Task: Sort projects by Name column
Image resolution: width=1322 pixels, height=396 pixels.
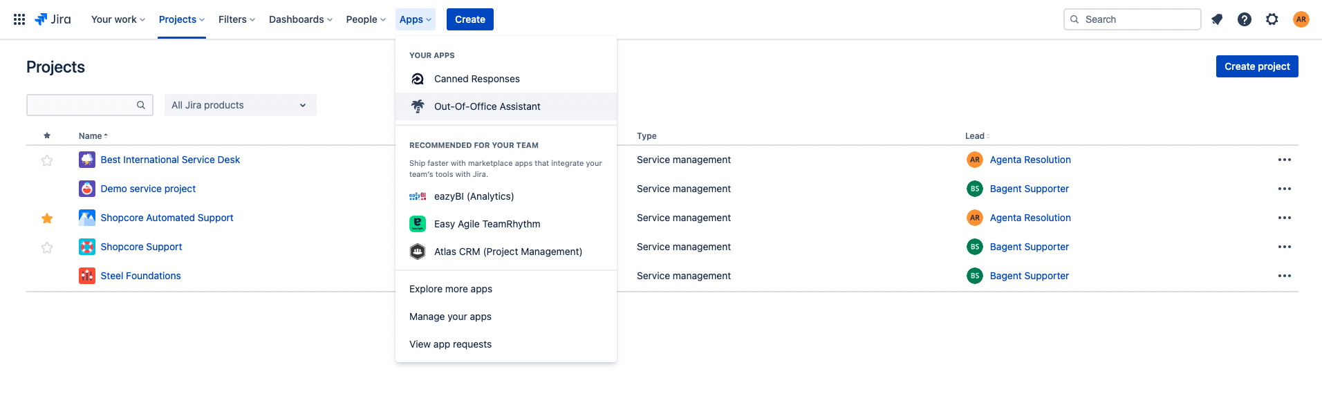Action: pyautogui.click(x=93, y=136)
